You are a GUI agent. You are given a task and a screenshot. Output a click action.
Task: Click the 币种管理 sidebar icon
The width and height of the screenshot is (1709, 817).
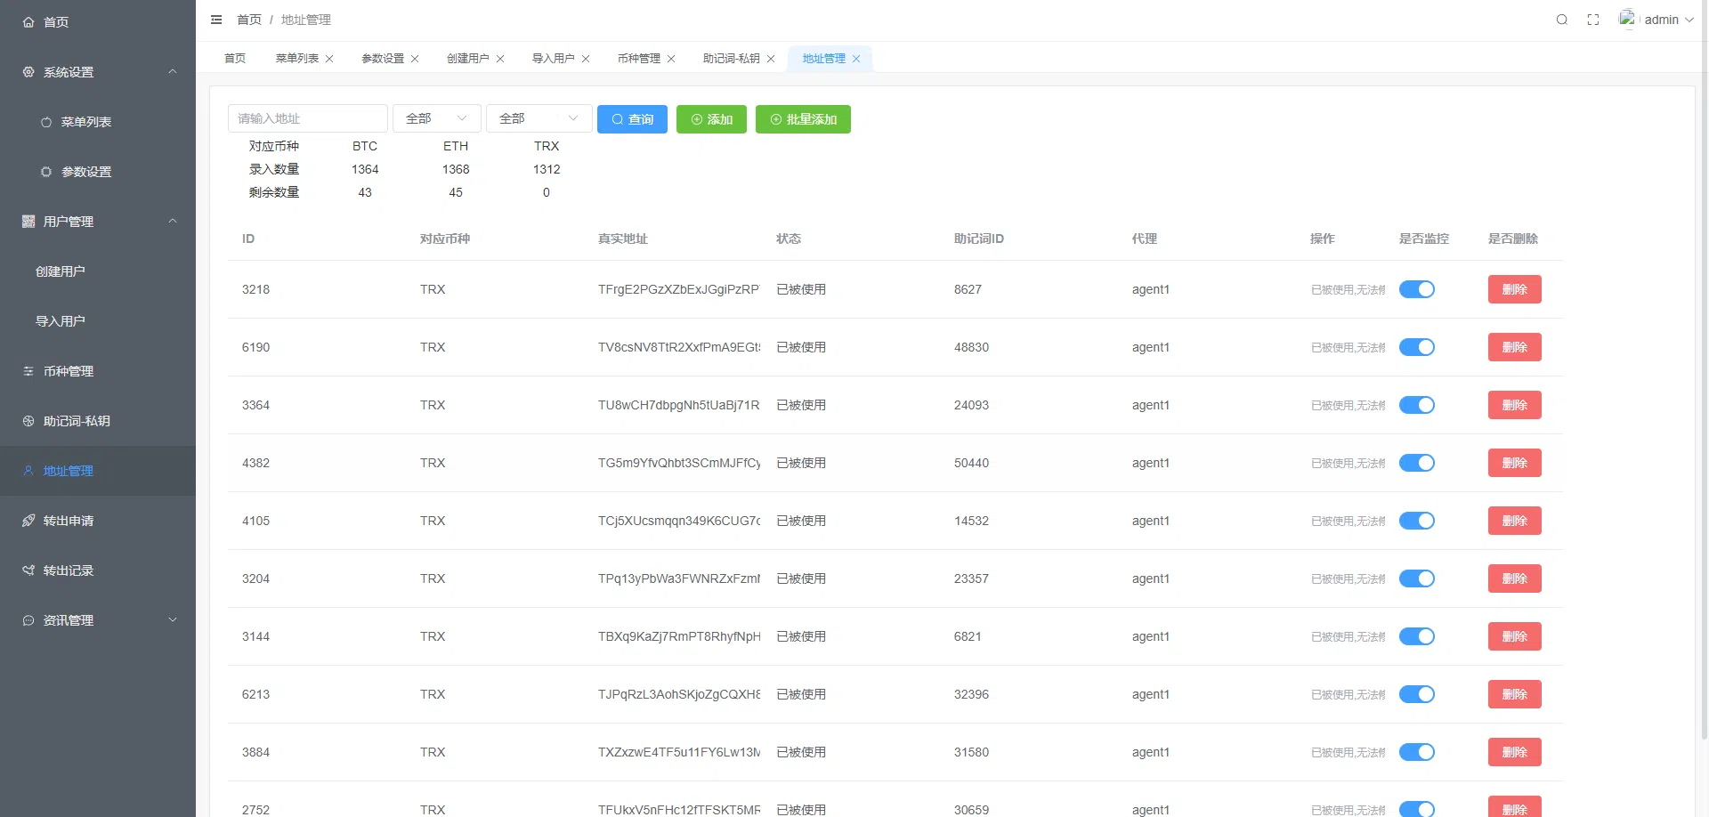click(x=28, y=371)
